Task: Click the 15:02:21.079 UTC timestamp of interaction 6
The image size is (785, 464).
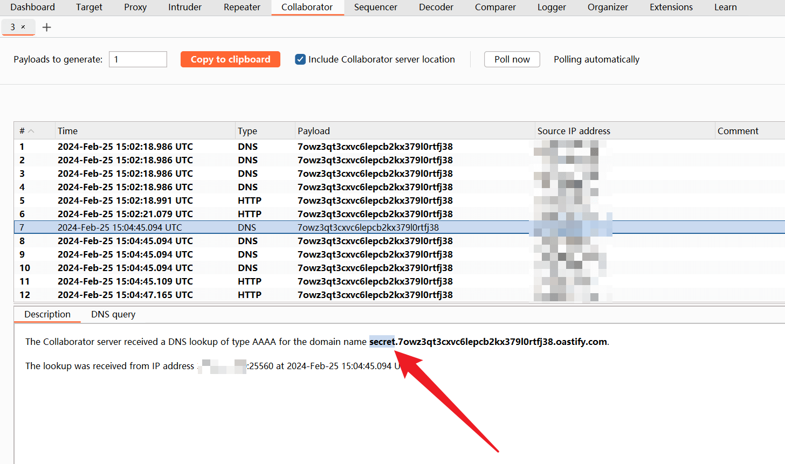Action: pyautogui.click(x=125, y=214)
